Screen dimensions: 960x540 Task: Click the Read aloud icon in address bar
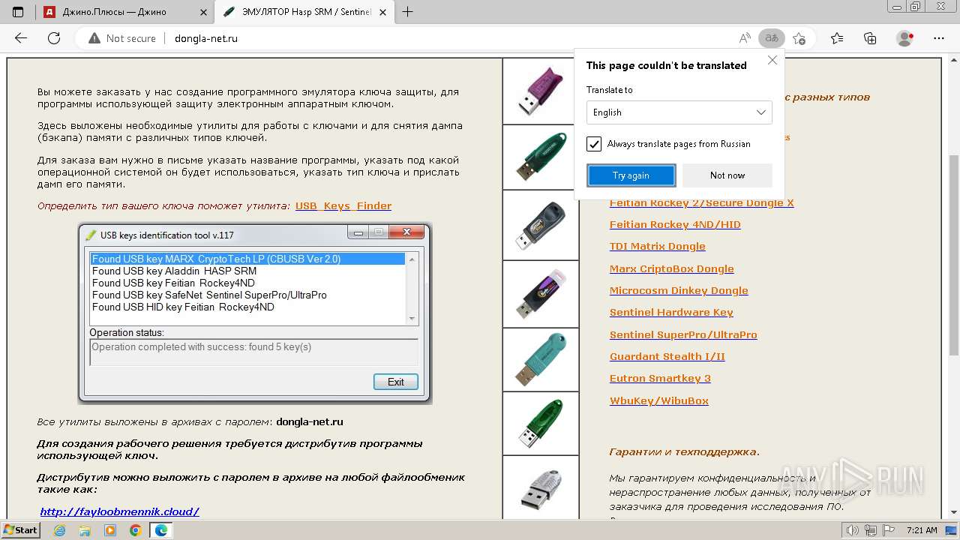(745, 38)
